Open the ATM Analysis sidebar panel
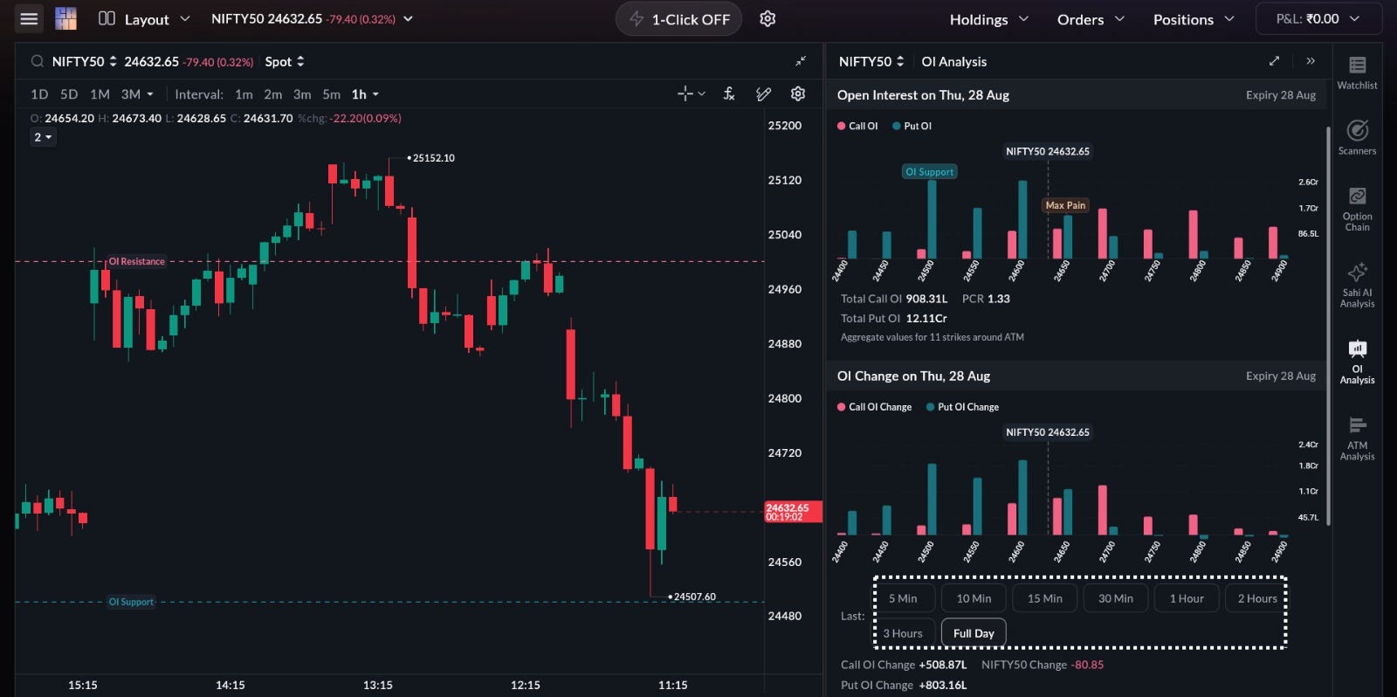The height and width of the screenshot is (697, 1397). pyautogui.click(x=1357, y=438)
